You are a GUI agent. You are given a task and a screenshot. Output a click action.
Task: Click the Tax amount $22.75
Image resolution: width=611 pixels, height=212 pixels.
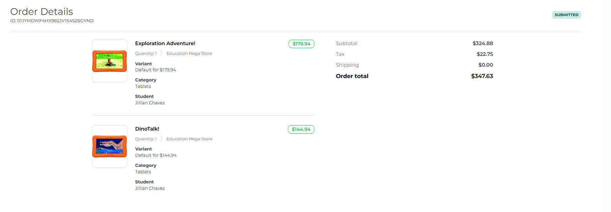click(x=484, y=54)
